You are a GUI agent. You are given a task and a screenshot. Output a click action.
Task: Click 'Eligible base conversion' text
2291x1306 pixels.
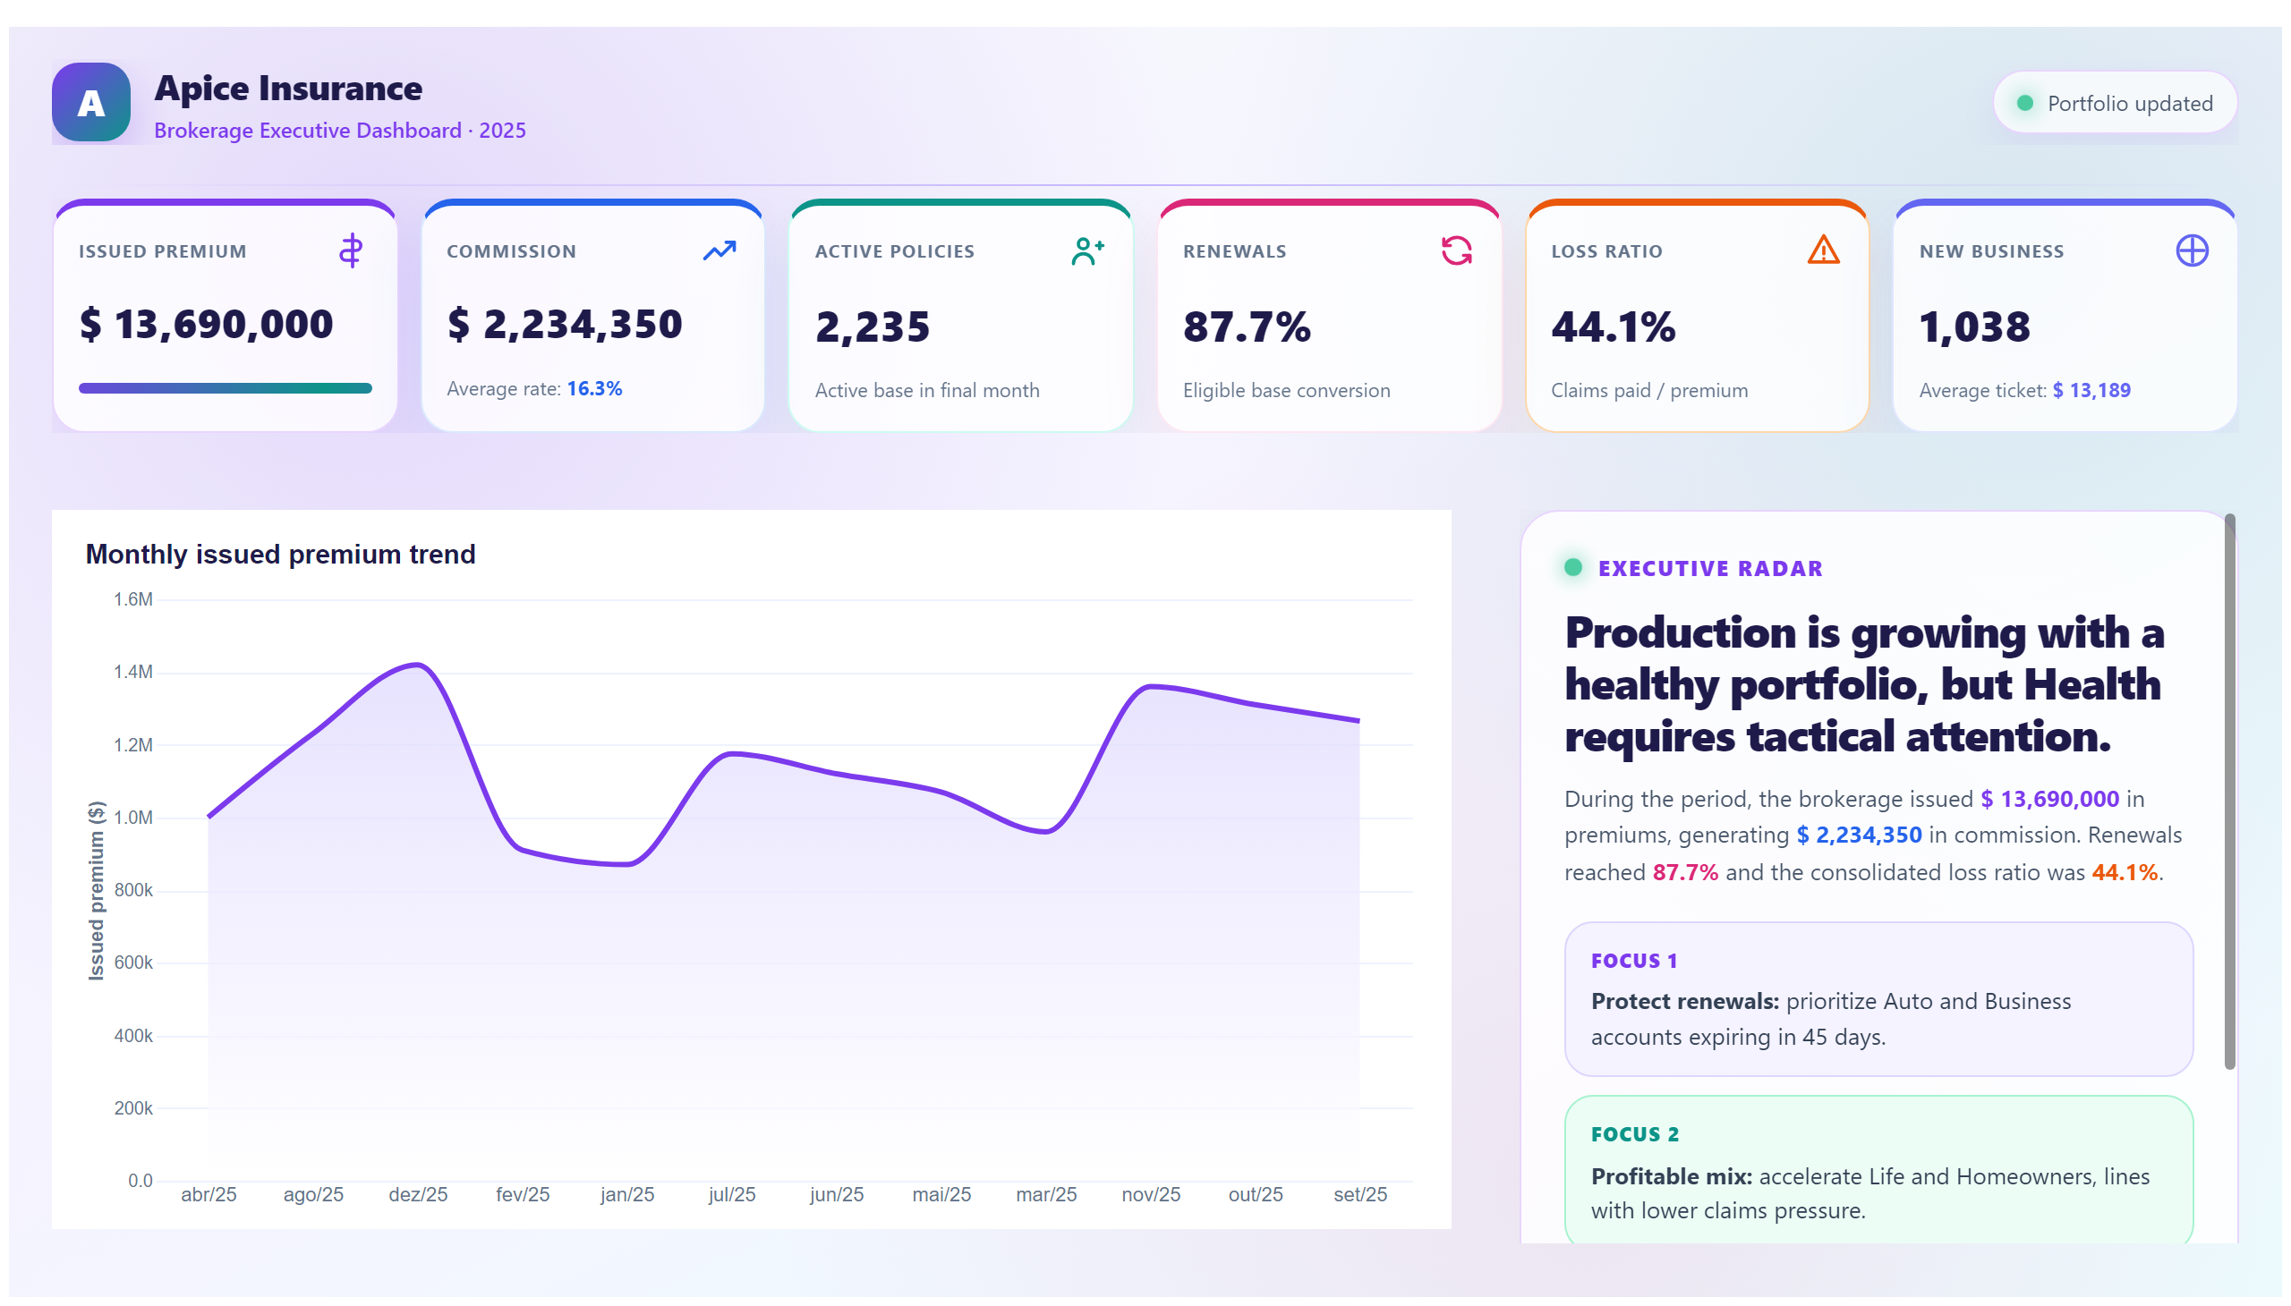click(x=1286, y=390)
